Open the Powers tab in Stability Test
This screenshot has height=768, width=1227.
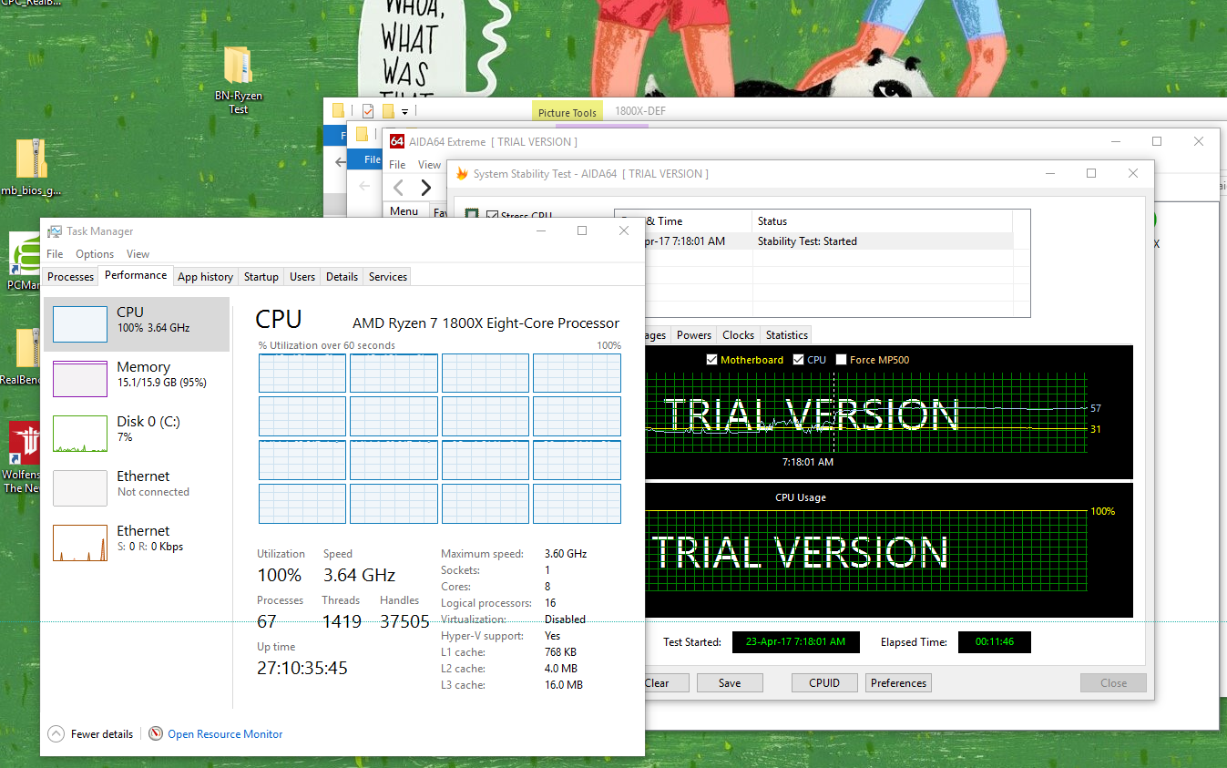(694, 335)
